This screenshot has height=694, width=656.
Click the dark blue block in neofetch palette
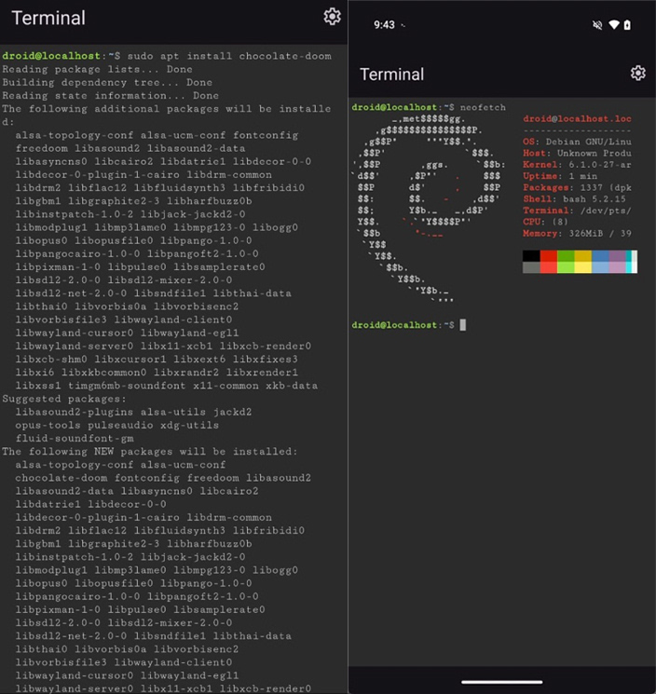coord(600,256)
